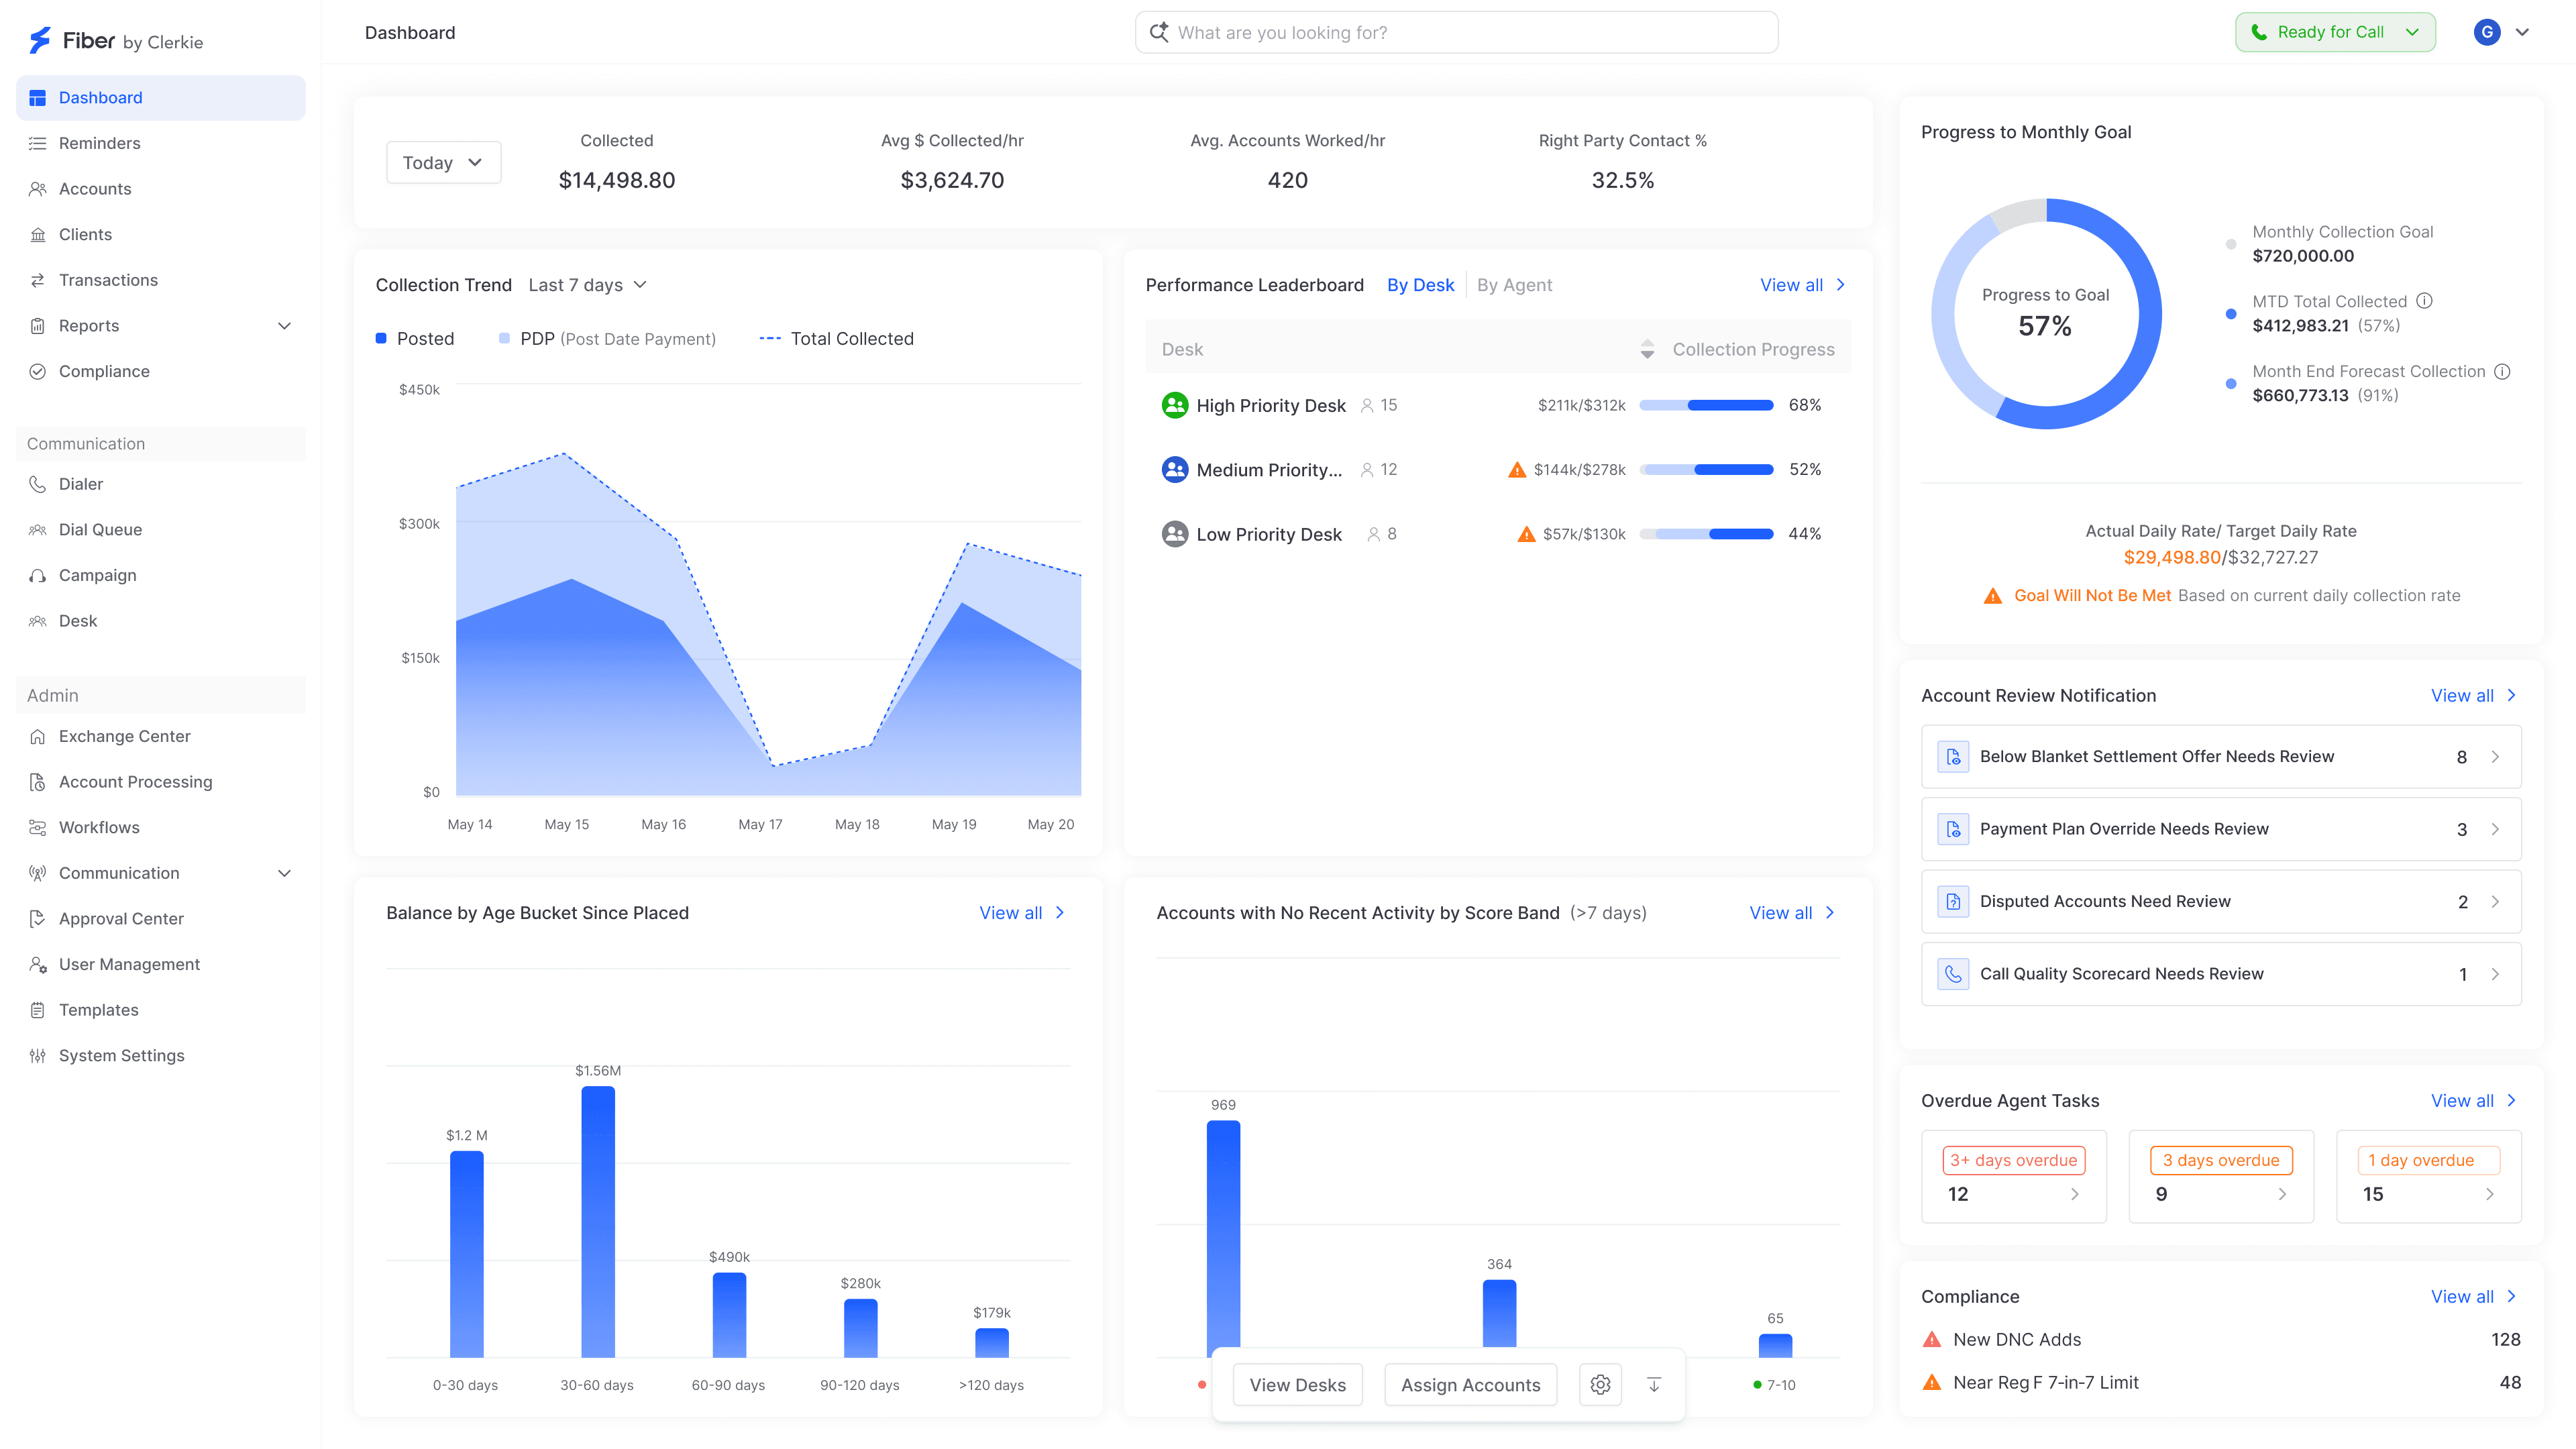Open Compliance in the sidebar
Image resolution: width=2576 pixels, height=1449 pixels.
click(104, 371)
